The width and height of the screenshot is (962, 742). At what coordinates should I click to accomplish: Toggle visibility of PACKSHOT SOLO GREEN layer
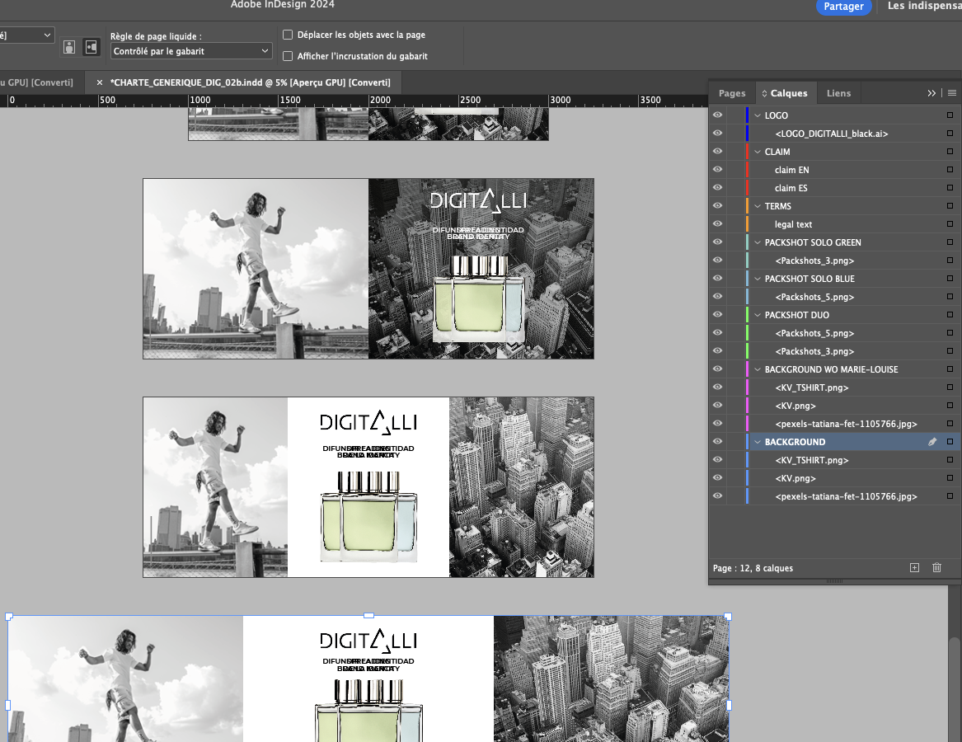coord(717,242)
